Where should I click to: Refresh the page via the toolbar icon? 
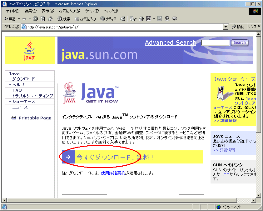[x=43, y=19]
